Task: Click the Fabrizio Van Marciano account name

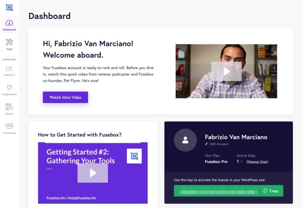Action: pyautogui.click(x=236, y=137)
